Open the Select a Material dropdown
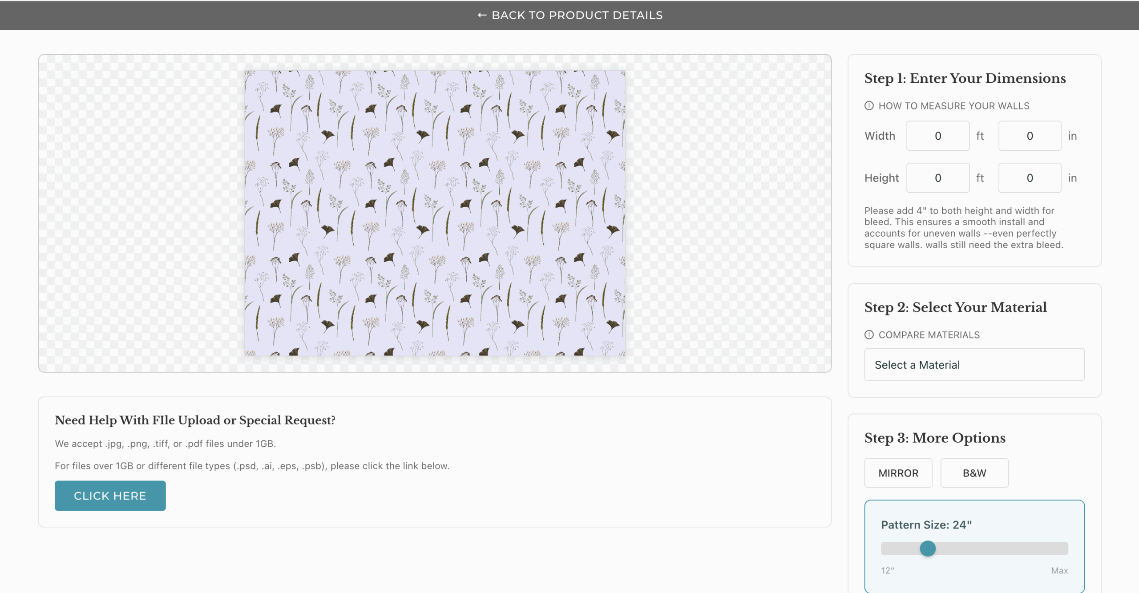 click(x=974, y=364)
